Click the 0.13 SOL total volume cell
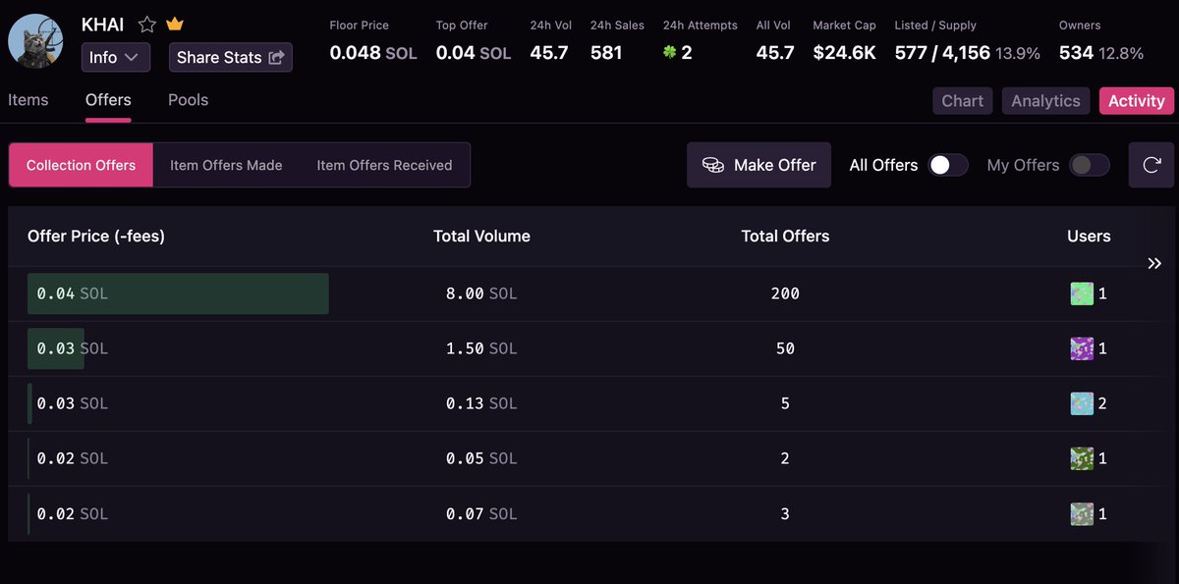 (481, 403)
